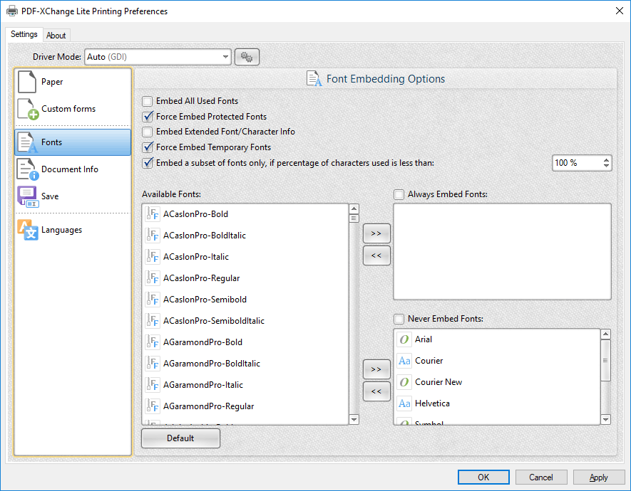Click font icon next to AGaramondPro-BoldItalic
This screenshot has width=631, height=491.
coord(153,364)
